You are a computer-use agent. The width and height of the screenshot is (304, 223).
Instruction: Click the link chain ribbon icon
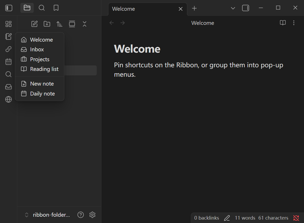(9, 49)
